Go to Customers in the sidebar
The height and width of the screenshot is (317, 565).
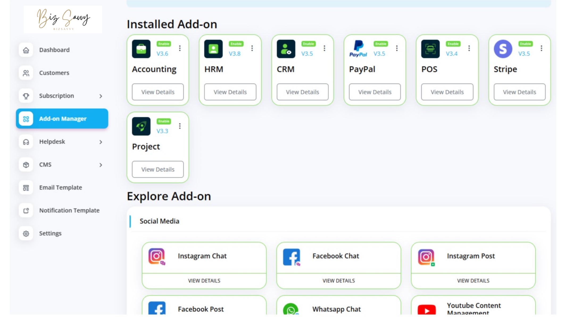(62, 73)
